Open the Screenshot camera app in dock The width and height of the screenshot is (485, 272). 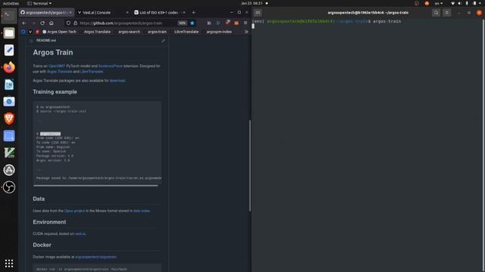[x=9, y=101]
